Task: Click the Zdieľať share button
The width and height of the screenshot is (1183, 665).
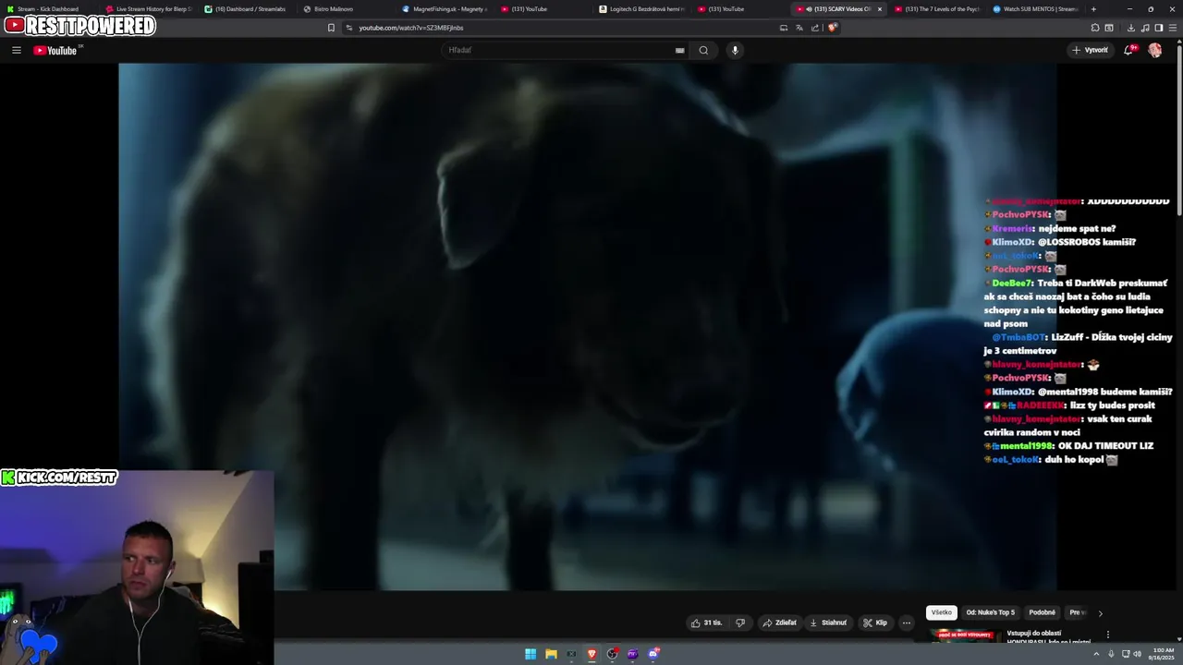Action: (779, 623)
